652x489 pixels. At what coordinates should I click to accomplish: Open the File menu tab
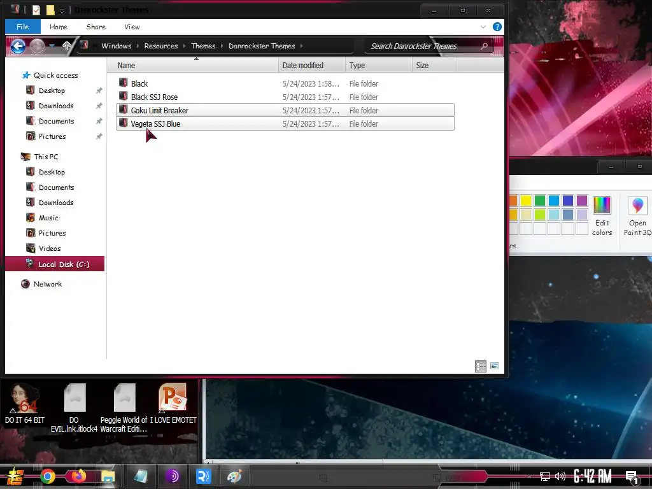pyautogui.click(x=23, y=27)
